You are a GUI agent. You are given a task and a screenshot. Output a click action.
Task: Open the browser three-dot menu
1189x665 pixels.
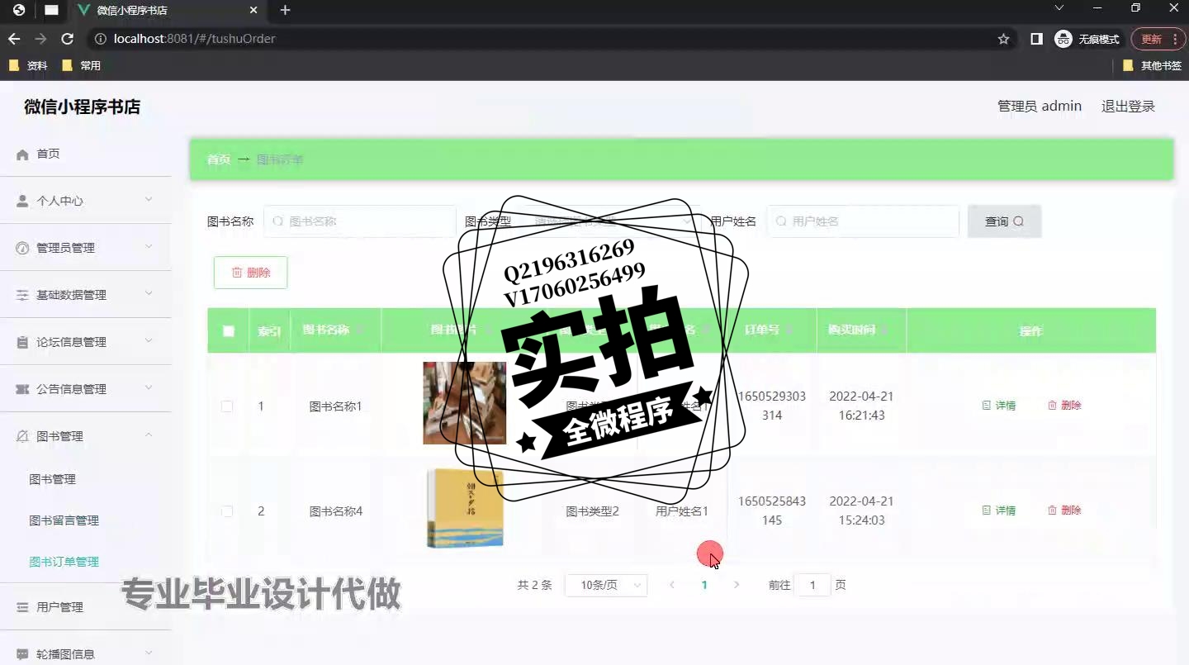pos(1174,39)
